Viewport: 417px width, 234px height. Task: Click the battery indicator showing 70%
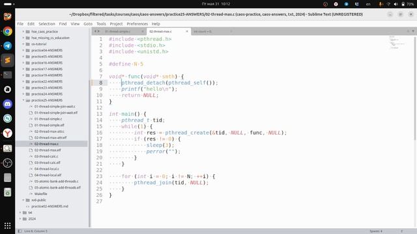click(408, 4)
